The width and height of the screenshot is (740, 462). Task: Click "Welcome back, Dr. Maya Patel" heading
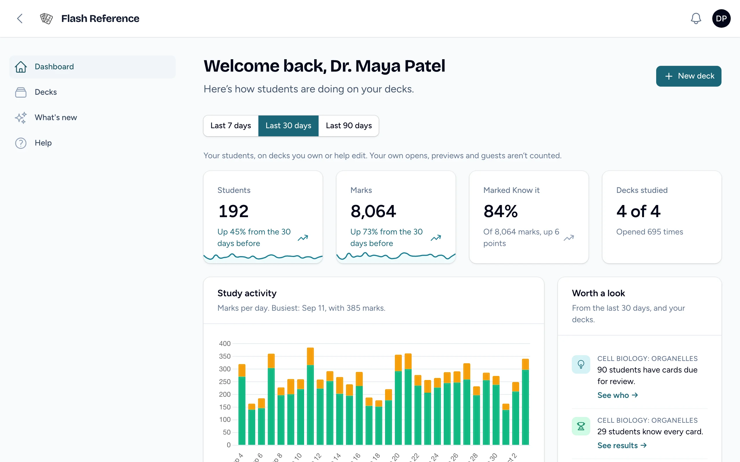(324, 66)
